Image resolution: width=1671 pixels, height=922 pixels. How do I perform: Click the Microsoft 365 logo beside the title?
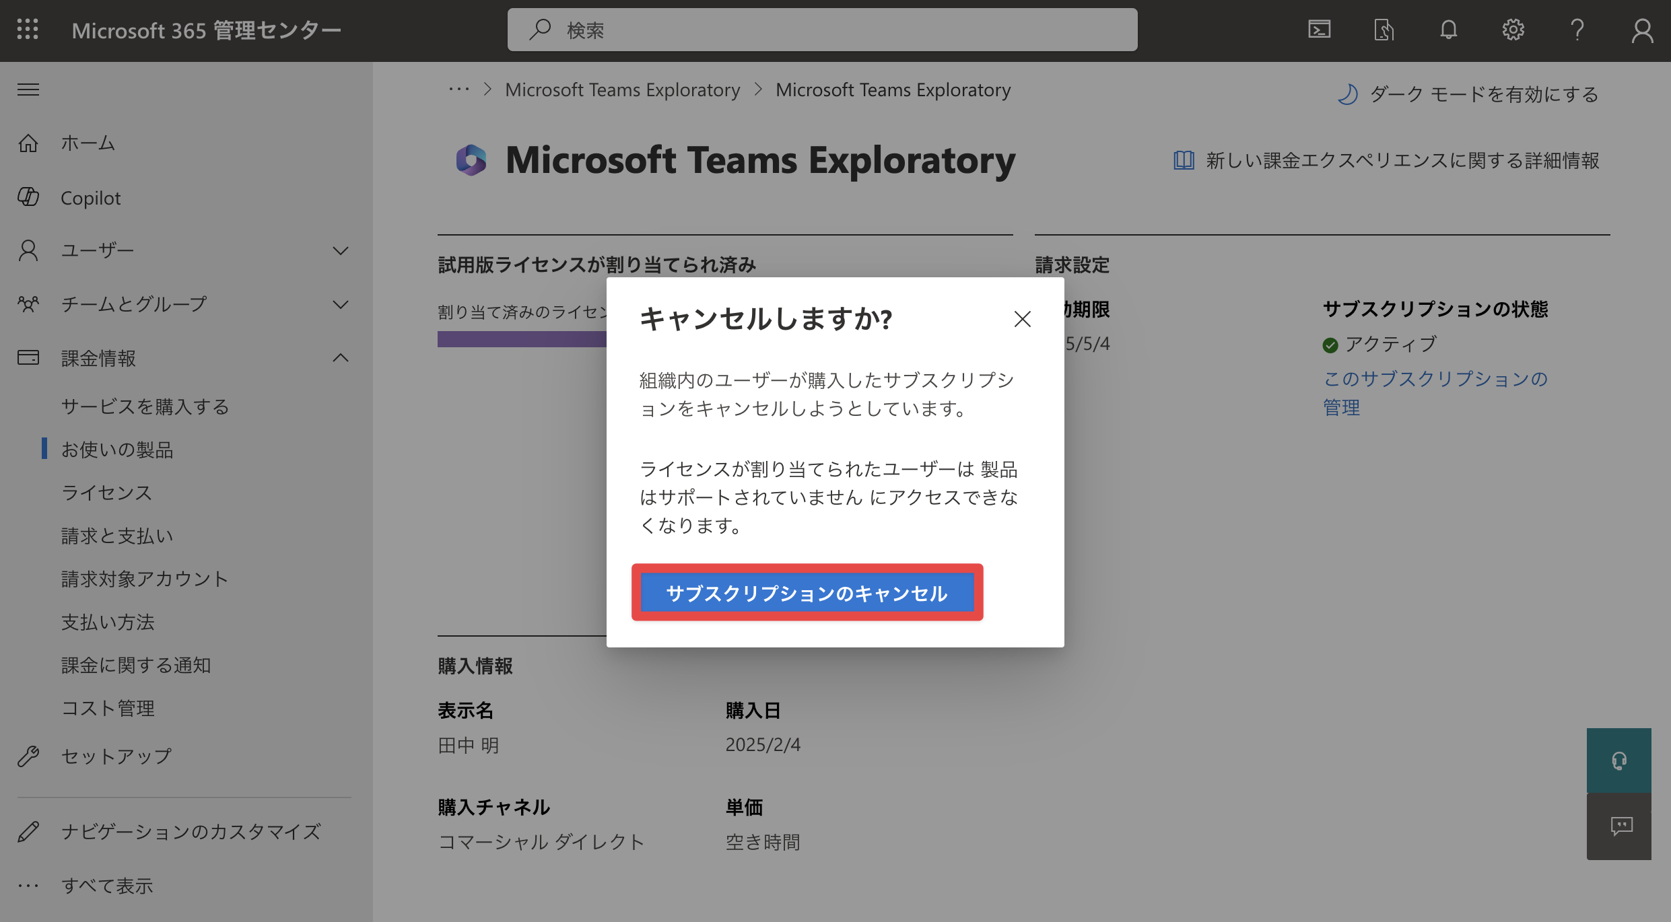coord(471,160)
